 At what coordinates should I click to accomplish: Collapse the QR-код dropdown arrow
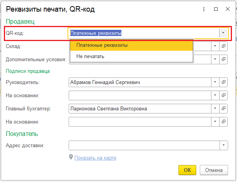click(x=223, y=33)
